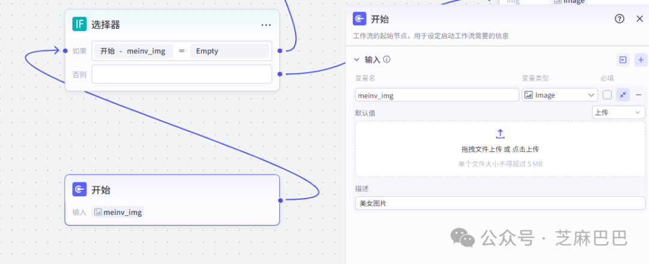The image size is (649, 264).
Task: Select the 选择器 node title
Action: [x=106, y=25]
